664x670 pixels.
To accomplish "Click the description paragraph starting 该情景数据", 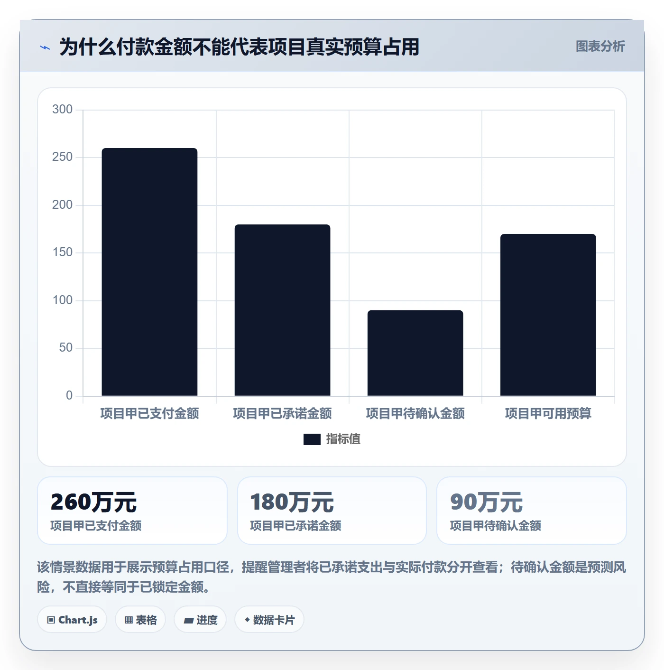I will pyautogui.click(x=332, y=577).
